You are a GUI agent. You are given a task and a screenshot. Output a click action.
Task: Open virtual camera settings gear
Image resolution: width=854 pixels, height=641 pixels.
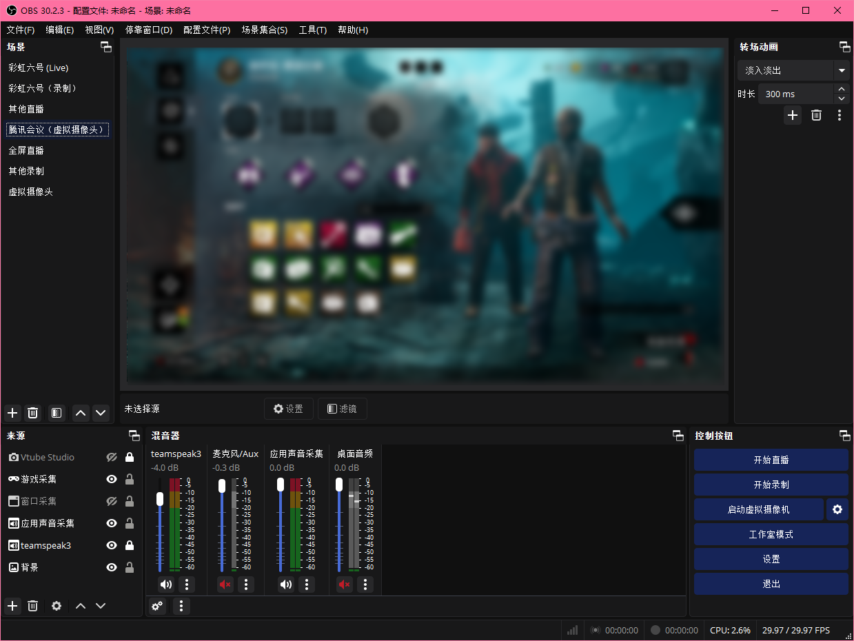[837, 509]
